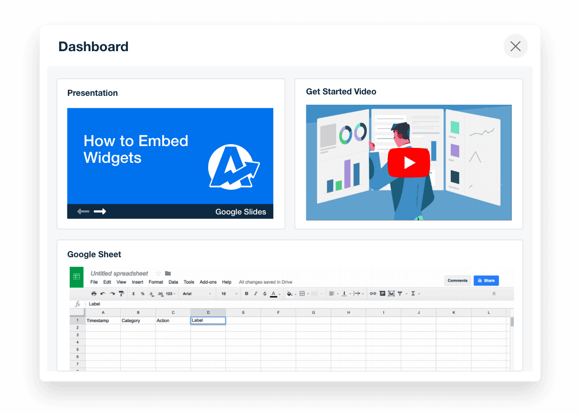The image size is (580, 414).
Task: Apply bold formatting in the toolbar
Action: coord(246,294)
